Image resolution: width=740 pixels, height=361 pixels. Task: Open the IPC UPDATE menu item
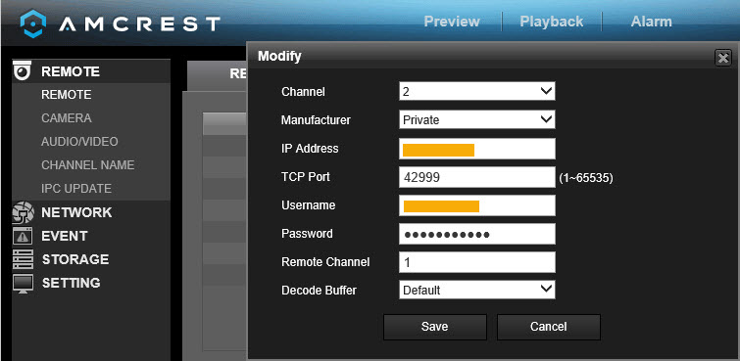pyautogui.click(x=76, y=189)
